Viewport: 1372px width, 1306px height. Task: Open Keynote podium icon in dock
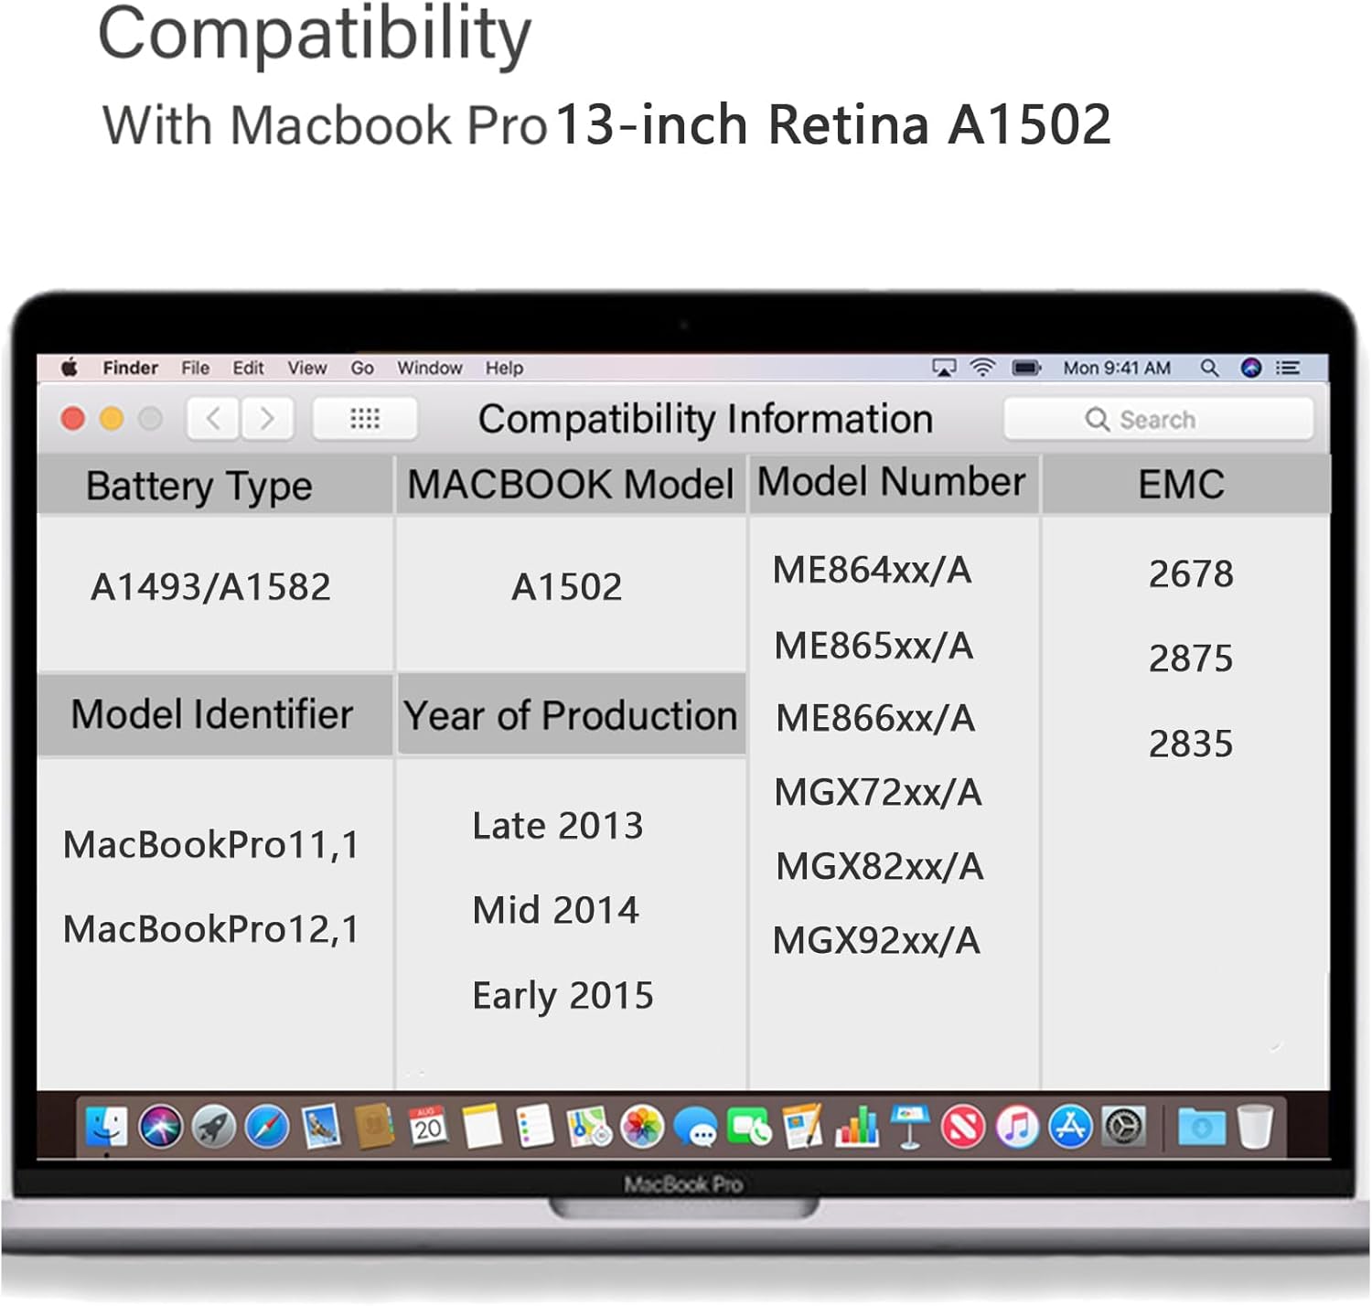pyautogui.click(x=909, y=1127)
